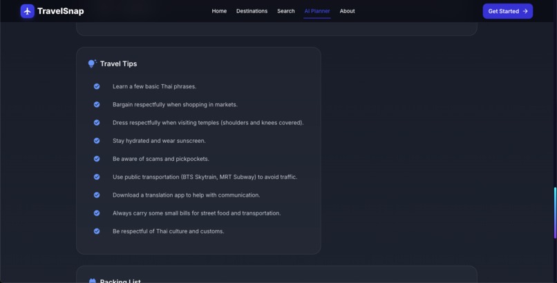The width and height of the screenshot is (557, 283).
Task: Click check icon beside Thai phrases tip
Action: pyautogui.click(x=97, y=86)
